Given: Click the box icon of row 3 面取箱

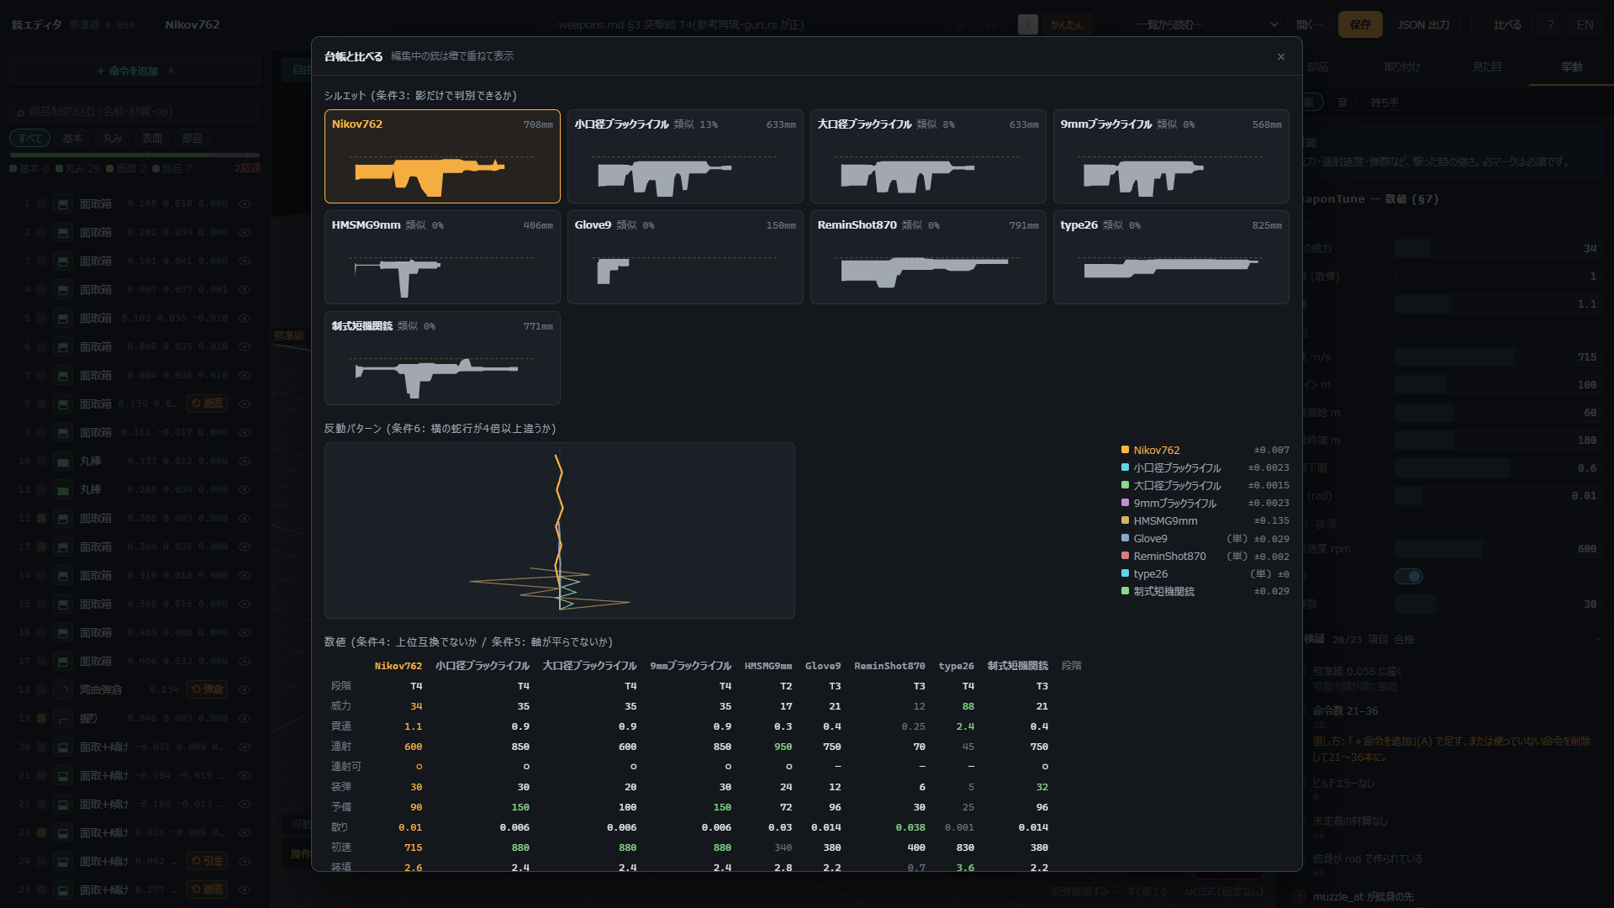Looking at the screenshot, I should 62,261.
